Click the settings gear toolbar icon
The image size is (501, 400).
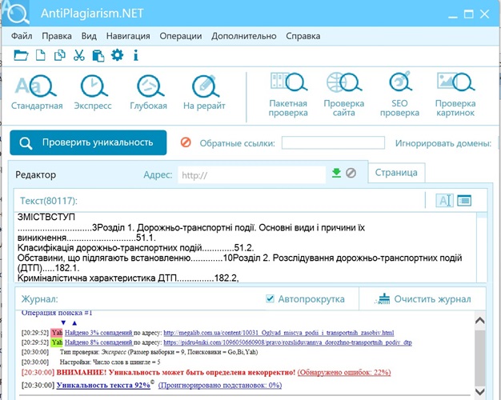coord(118,55)
